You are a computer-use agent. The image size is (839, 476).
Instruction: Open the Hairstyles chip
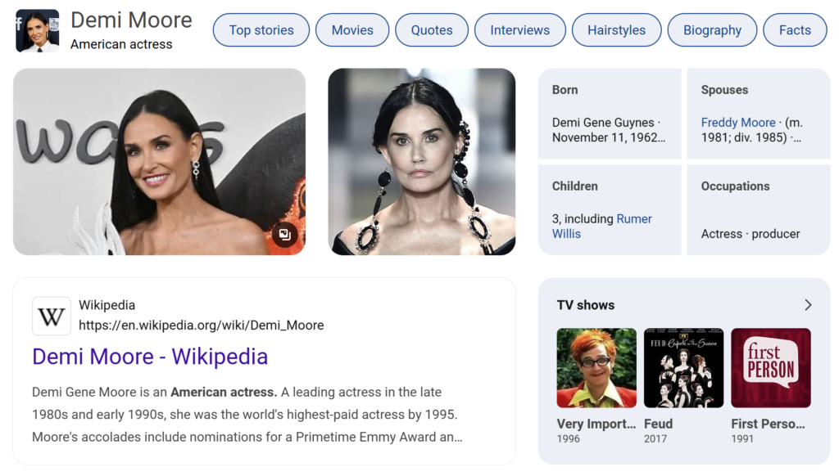616,30
